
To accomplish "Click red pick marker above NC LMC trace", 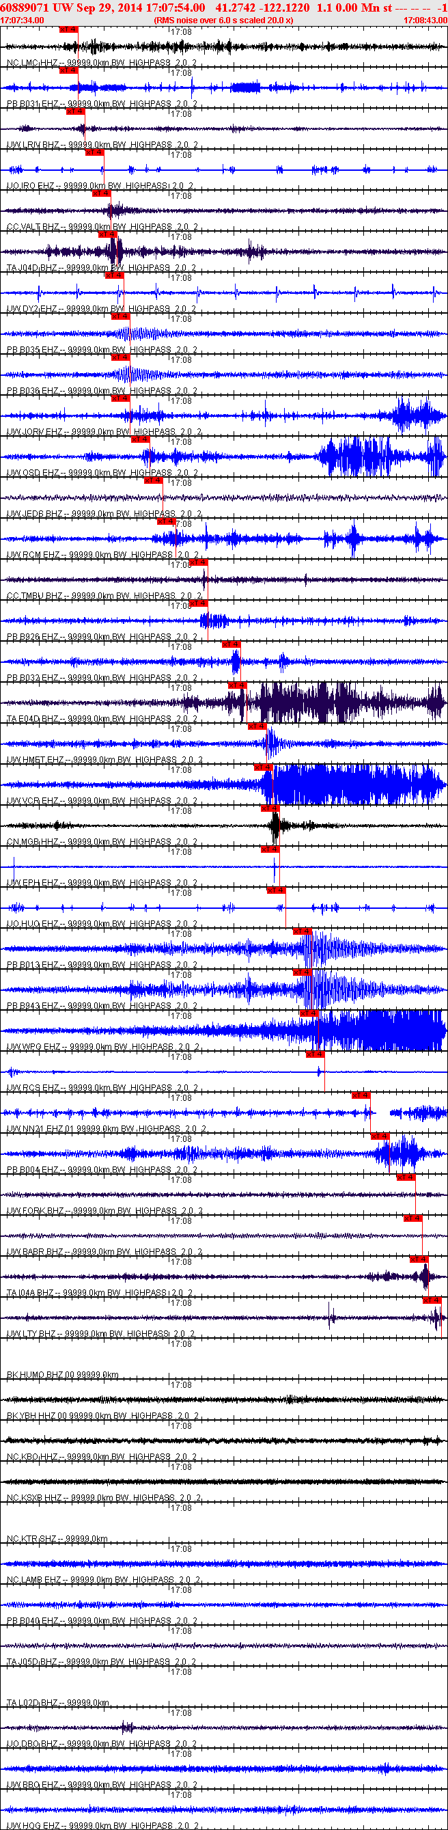I will pyautogui.click(x=68, y=30).
